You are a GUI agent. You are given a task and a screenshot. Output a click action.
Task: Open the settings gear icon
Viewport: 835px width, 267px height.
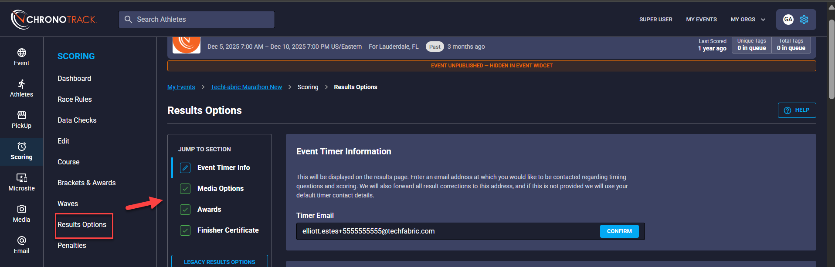click(804, 20)
